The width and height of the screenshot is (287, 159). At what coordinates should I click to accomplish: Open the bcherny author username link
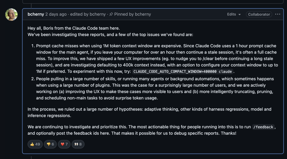pos(36,14)
